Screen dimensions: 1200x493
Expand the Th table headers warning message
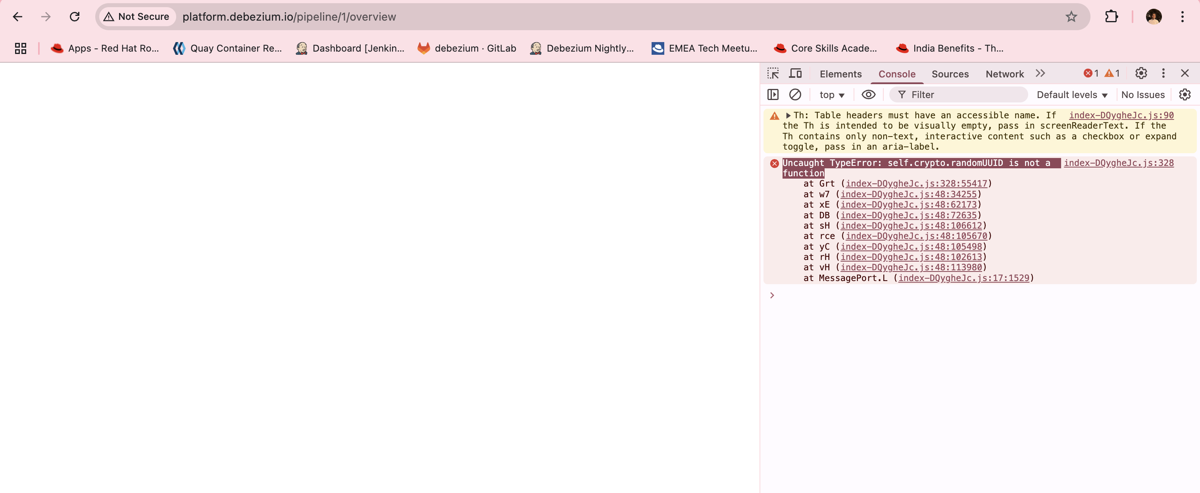(788, 115)
